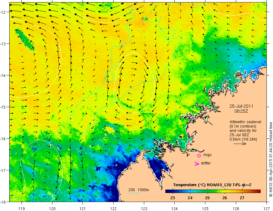Click the '0.5m/s (1kt 24h)' label

point(243,139)
